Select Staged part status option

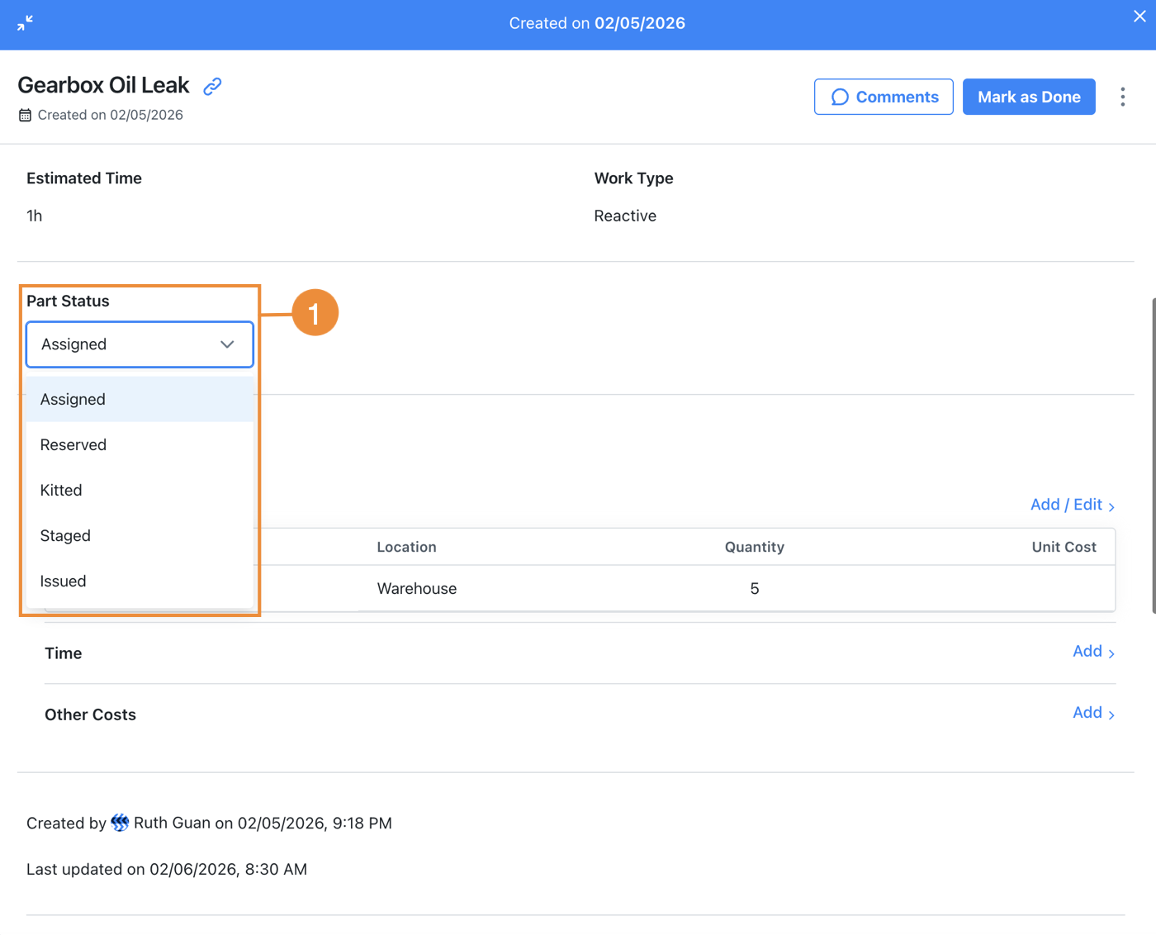pos(140,535)
